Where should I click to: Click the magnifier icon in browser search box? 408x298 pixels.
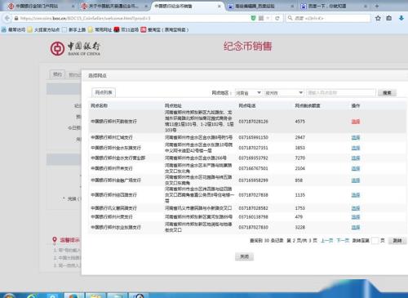click(290, 18)
